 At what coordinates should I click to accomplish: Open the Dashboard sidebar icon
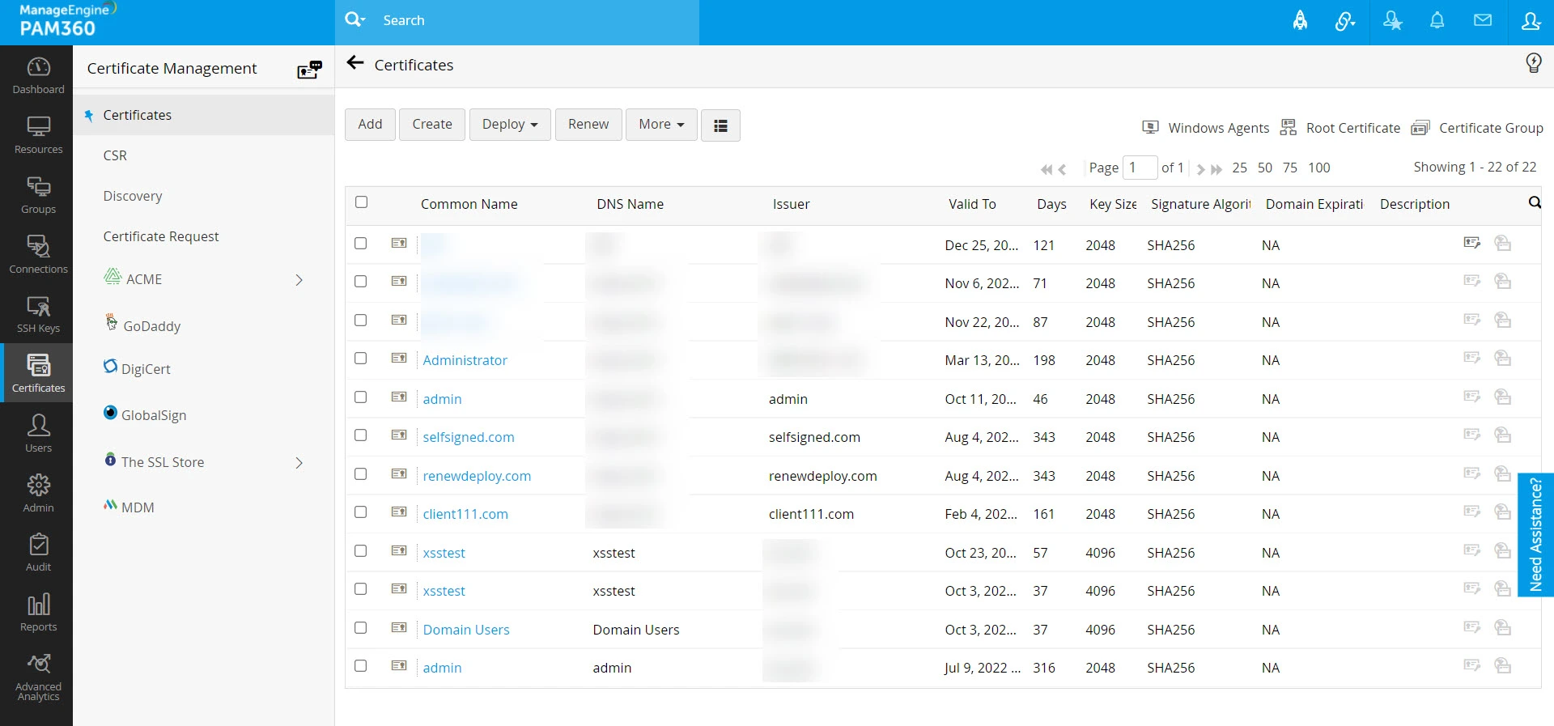pyautogui.click(x=38, y=75)
